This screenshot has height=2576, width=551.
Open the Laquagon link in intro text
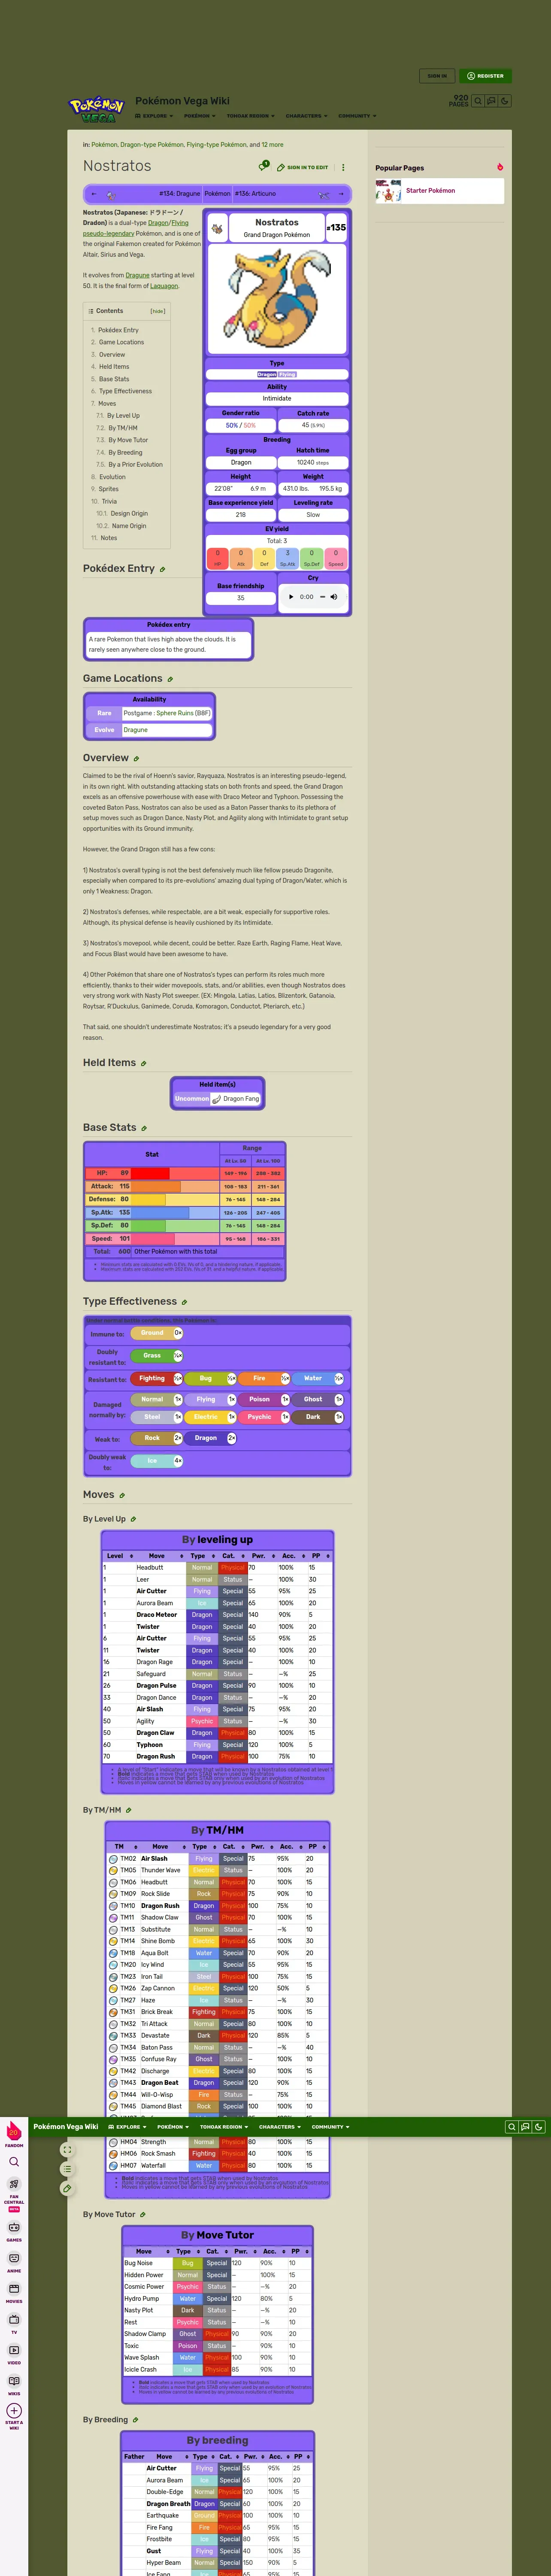[164, 286]
